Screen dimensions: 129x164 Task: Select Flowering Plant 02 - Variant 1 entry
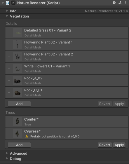point(67,45)
